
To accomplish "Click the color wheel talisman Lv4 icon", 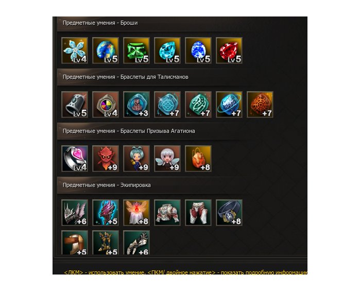I will click(106, 105).
